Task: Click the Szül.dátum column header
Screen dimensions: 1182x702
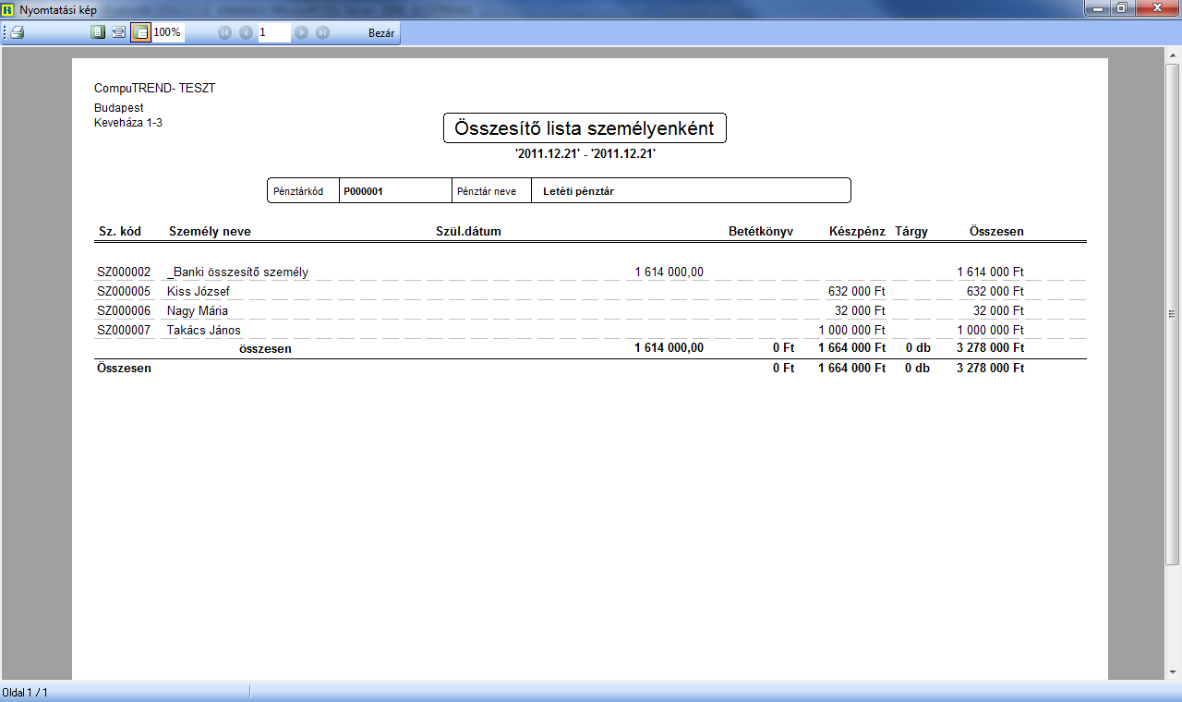Action: (468, 231)
